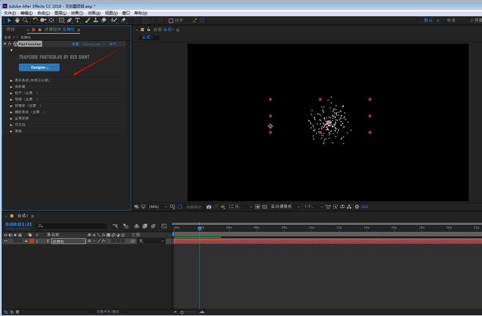
Task: Click the Designer... button
Action: (39, 67)
